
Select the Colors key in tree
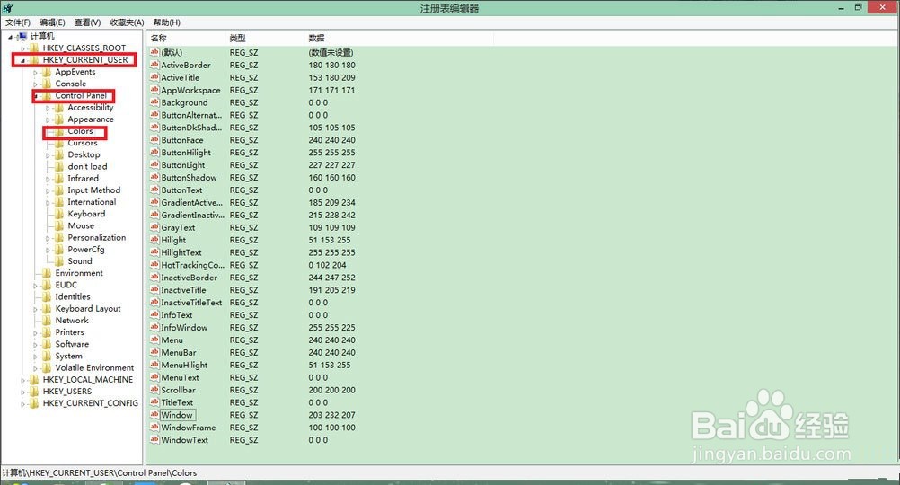point(80,131)
